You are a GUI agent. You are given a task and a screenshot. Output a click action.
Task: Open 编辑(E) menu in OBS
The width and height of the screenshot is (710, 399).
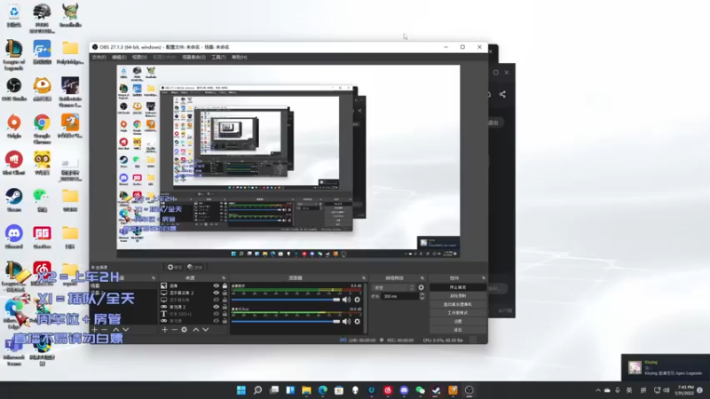119,58
